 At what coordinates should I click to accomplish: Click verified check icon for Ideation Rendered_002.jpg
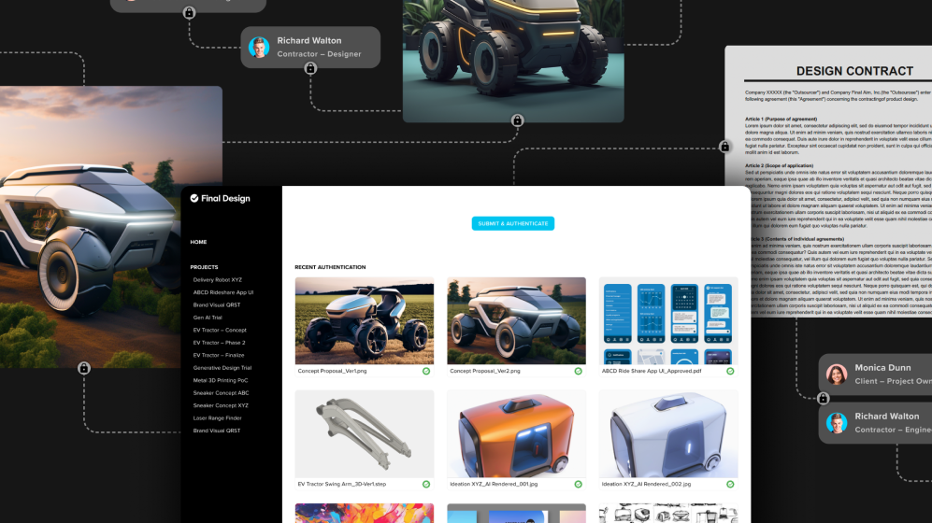[730, 485]
